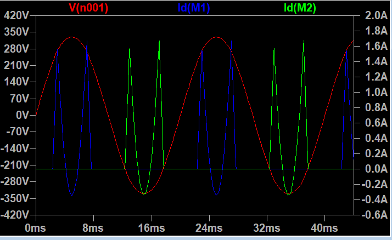Click the 24ms time axis label

tap(209, 228)
